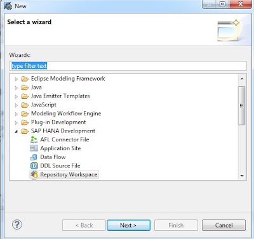
Task: Select Modeling Workflow Engine label
Action: [x=66, y=113]
